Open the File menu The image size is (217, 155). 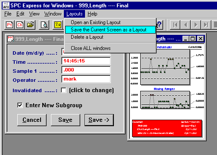(8, 14)
